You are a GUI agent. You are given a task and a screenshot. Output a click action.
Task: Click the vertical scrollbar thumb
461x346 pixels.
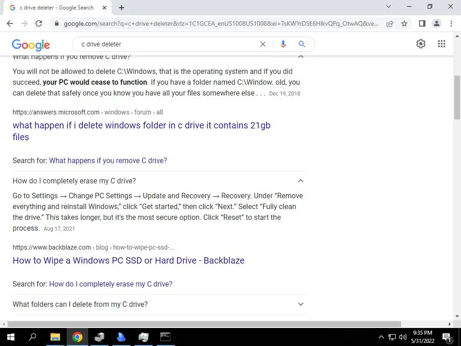click(x=457, y=97)
